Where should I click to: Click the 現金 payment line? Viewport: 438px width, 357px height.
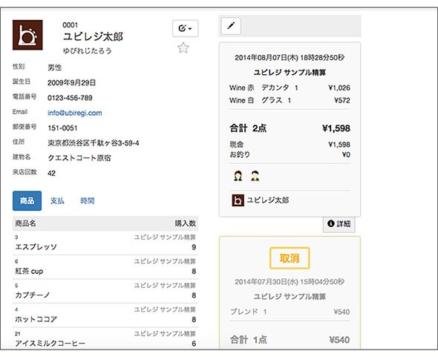pyautogui.click(x=290, y=145)
